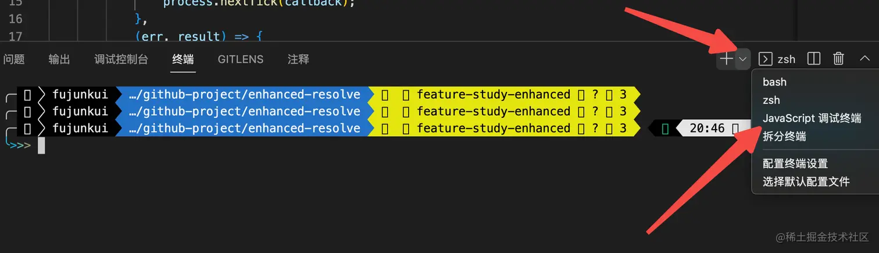Open the 输出 panel tab
Screen dimensions: 879x253
59,59
